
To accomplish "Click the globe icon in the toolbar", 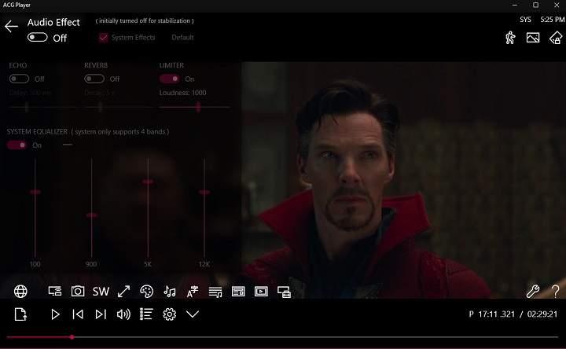I will (20, 292).
